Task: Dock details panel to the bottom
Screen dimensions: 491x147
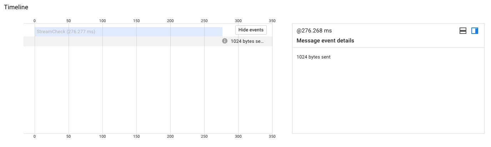Action: pos(463,31)
